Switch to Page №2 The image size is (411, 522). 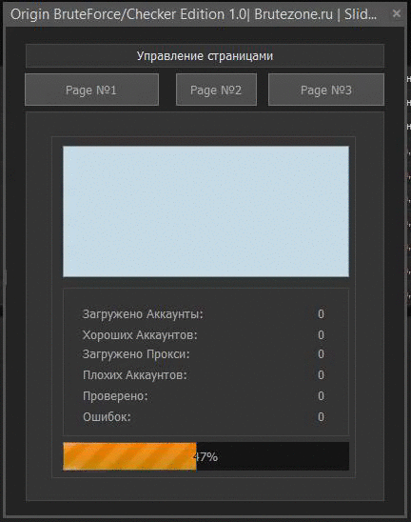[x=216, y=90]
